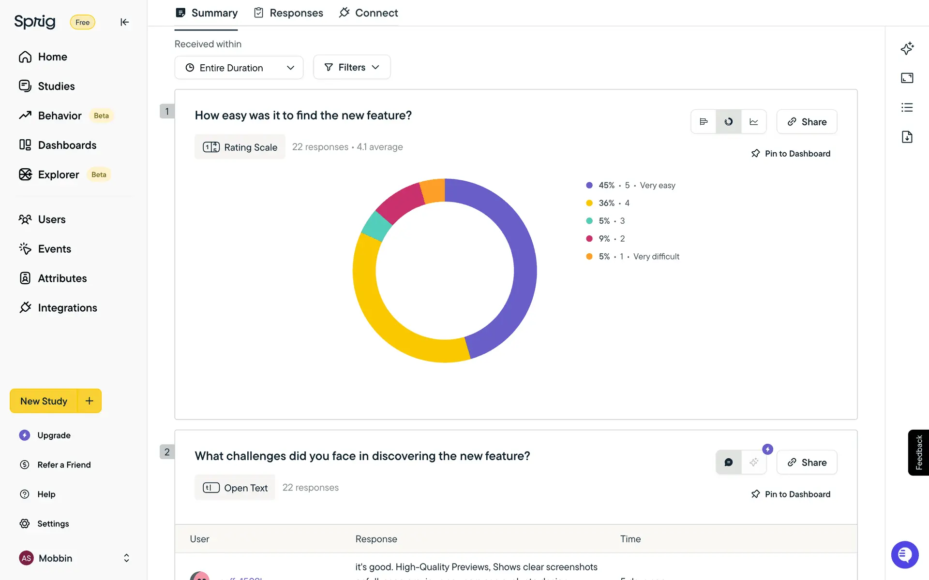Click the fullscreen expand icon
929x580 pixels.
907,78
